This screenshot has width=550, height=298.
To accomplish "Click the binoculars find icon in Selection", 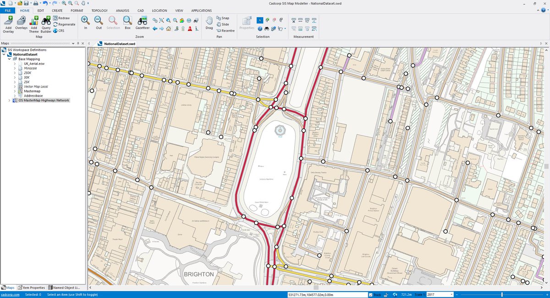I will 267,28.
